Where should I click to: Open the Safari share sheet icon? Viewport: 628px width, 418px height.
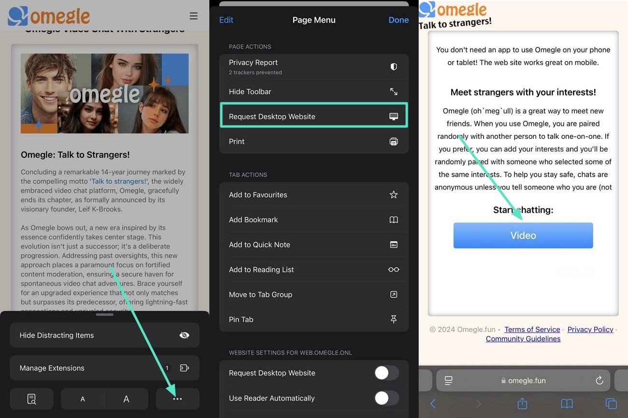pyautogui.click(x=522, y=403)
